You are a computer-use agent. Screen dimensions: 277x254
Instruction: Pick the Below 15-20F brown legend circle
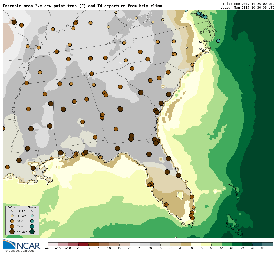tap(12, 226)
